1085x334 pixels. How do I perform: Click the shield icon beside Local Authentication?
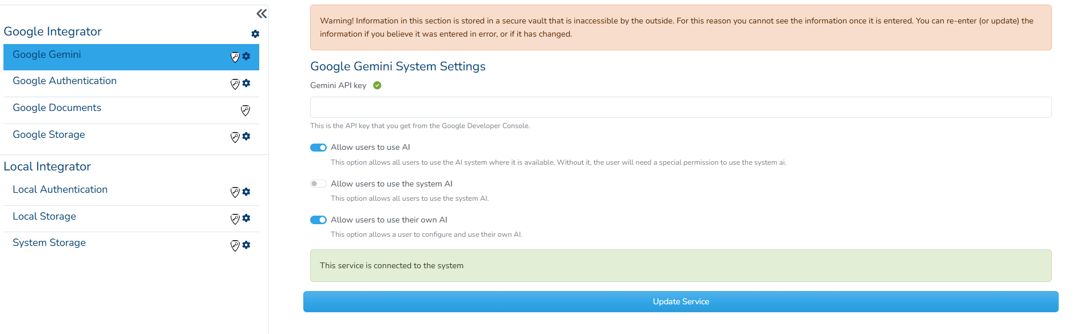point(235,192)
